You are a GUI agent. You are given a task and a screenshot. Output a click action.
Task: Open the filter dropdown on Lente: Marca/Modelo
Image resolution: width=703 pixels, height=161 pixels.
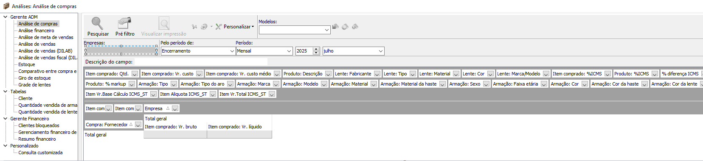(x=546, y=74)
